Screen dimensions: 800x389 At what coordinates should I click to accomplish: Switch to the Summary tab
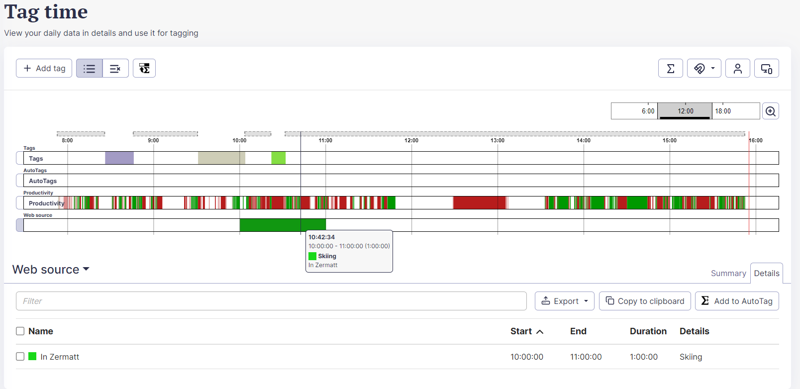point(728,274)
